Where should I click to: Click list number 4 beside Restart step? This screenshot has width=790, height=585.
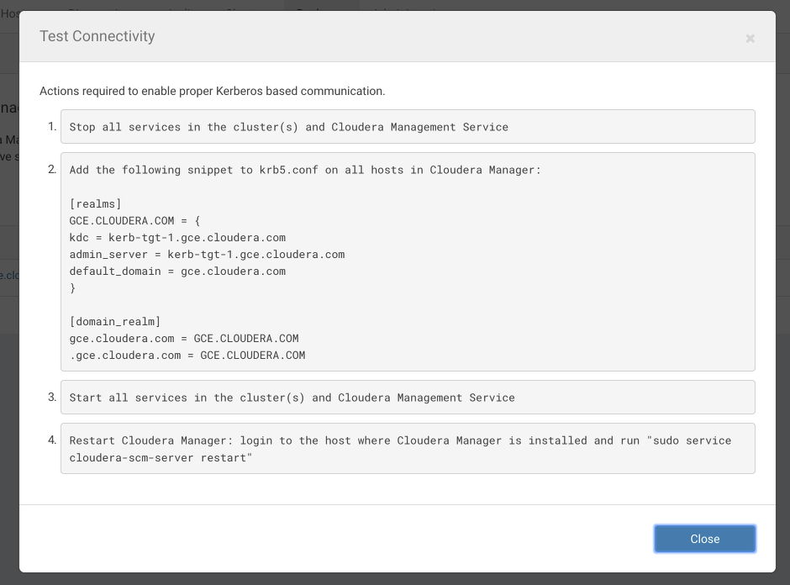click(52, 440)
